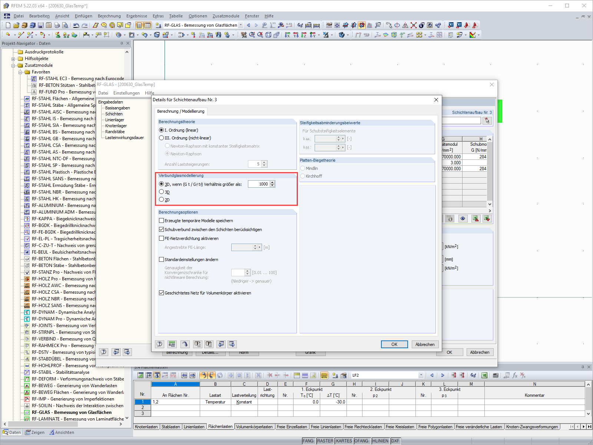Click OK button in the RF-GLAS window

click(450, 352)
